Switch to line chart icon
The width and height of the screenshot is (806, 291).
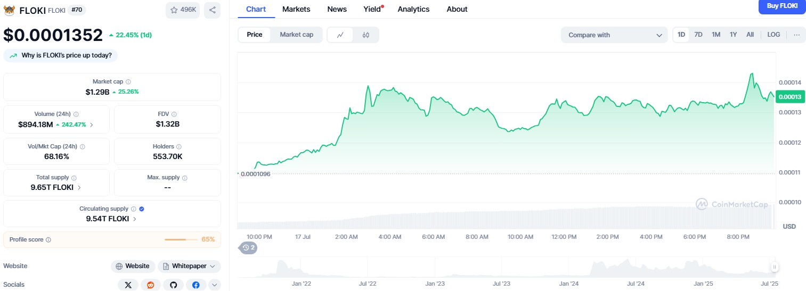coord(340,35)
